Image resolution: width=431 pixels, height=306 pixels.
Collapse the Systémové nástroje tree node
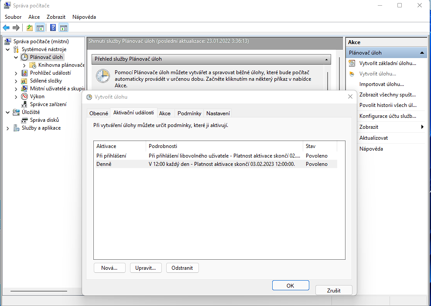pyautogui.click(x=8, y=49)
